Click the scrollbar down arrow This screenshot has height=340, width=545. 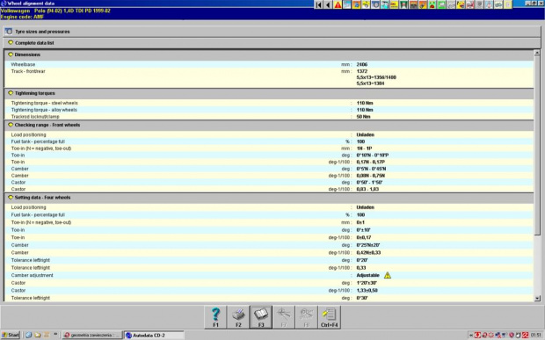pyautogui.click(x=537, y=299)
